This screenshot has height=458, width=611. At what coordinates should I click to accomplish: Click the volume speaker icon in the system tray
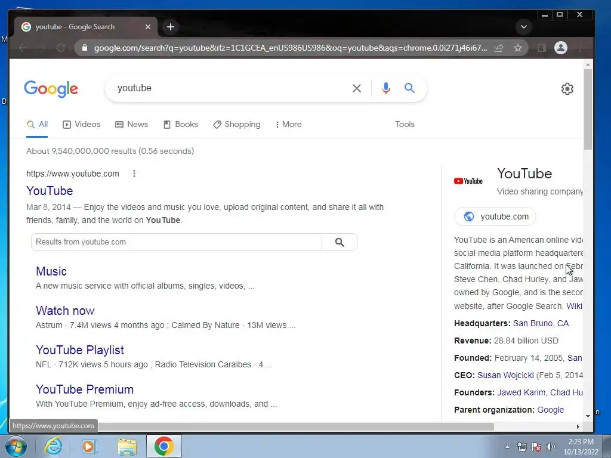click(x=551, y=447)
